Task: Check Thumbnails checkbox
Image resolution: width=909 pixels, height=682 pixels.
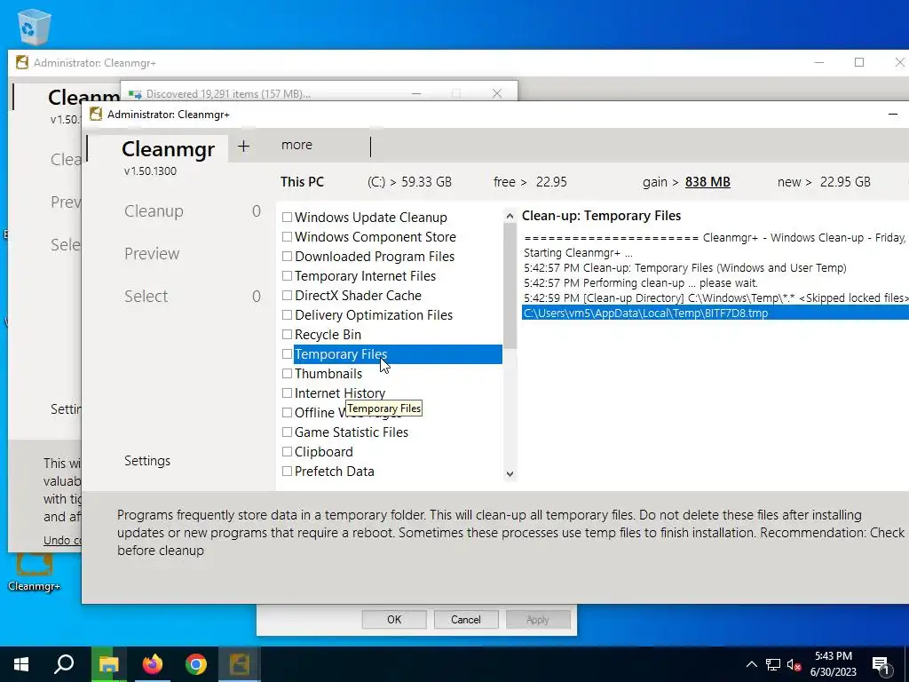Action: coord(287,374)
